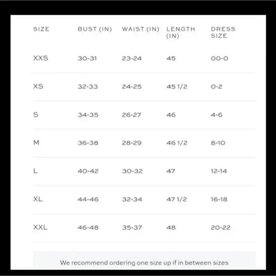Select the XL size row label
Viewport: 276px width, 276px height.
point(38,199)
